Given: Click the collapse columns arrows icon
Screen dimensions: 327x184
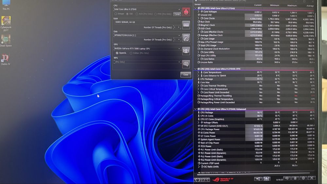Looking at the screenshot, I should point(206,179).
